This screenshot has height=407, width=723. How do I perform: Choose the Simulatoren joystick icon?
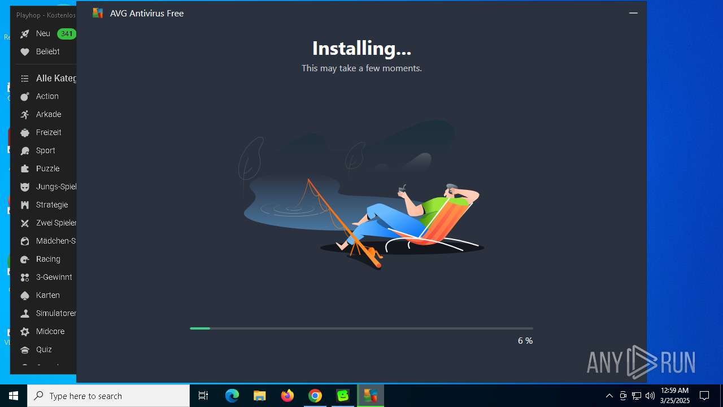coord(25,314)
